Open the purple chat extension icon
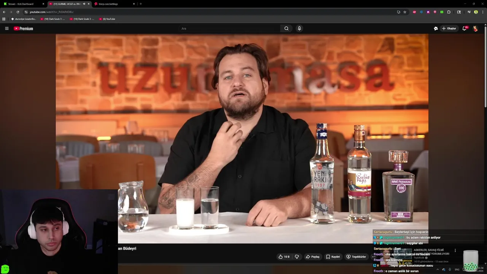Image resolution: width=487 pixels, height=274 pixels. tap(428, 12)
